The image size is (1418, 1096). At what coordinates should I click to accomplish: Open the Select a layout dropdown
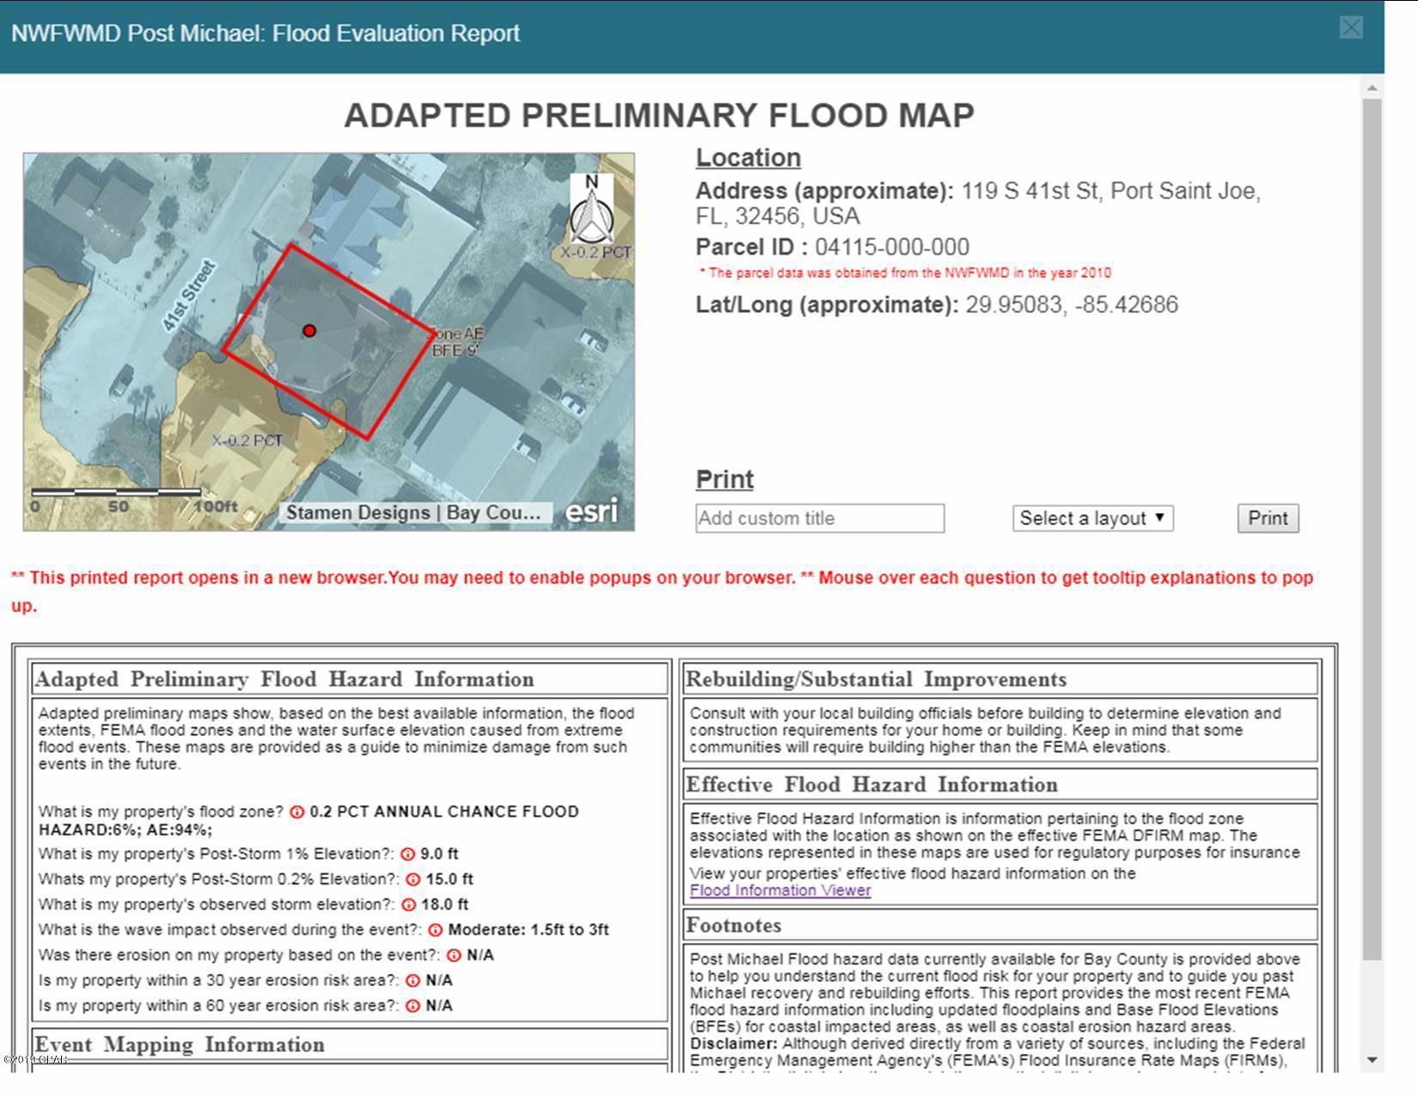[1092, 518]
